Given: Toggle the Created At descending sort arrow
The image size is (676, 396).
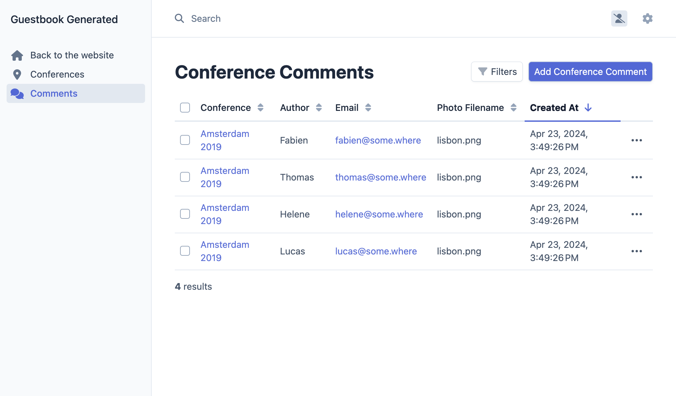Looking at the screenshot, I should [588, 108].
